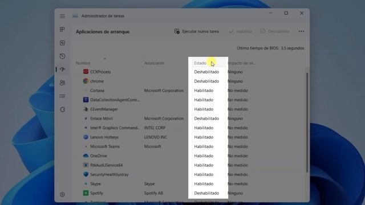Click Deshabilitado status for CCXProcess
Screen dimensions: 365x205
[206, 72]
